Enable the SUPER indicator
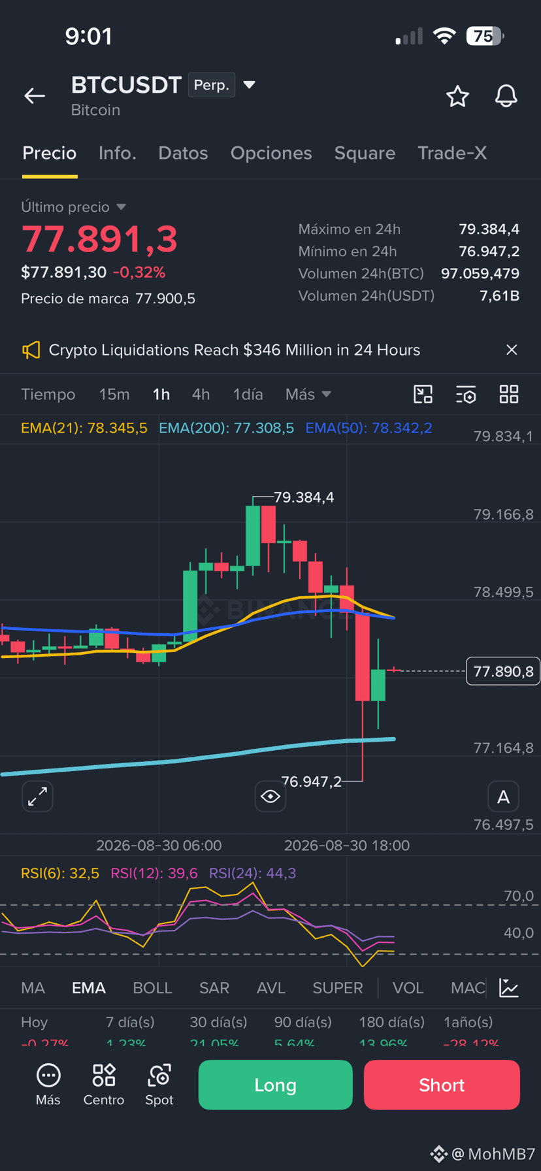Viewport: 541px width, 1171px height. pyautogui.click(x=338, y=988)
